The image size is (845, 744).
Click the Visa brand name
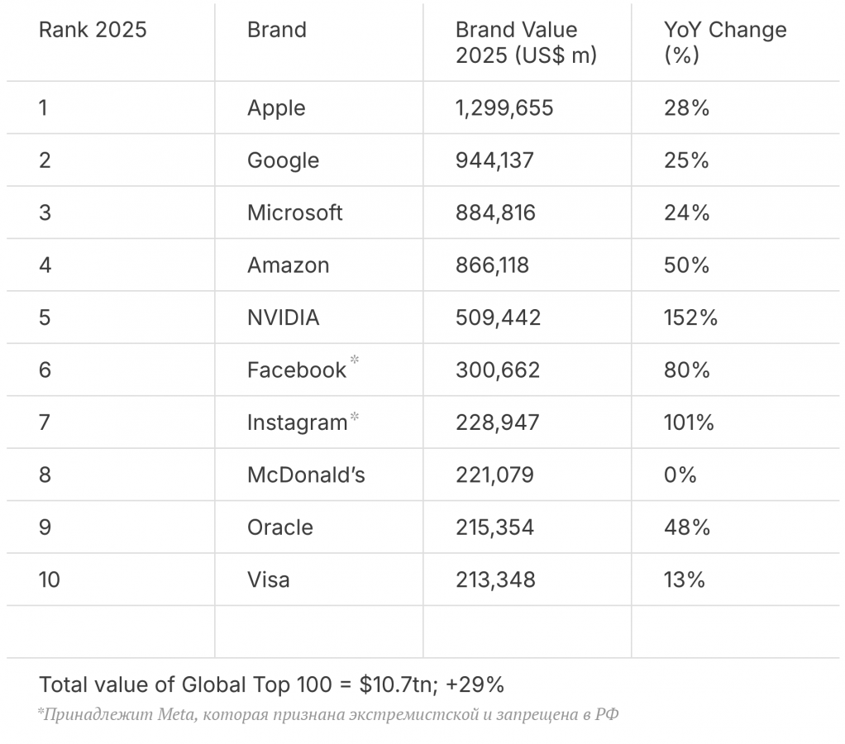(269, 579)
